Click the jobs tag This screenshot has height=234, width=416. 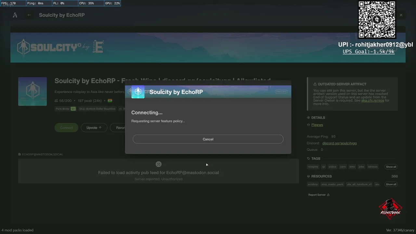pyautogui.click(x=361, y=167)
